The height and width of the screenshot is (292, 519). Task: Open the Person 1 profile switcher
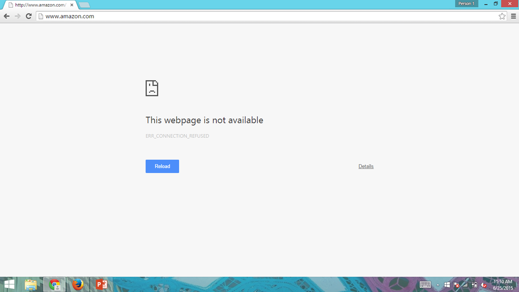[467, 4]
